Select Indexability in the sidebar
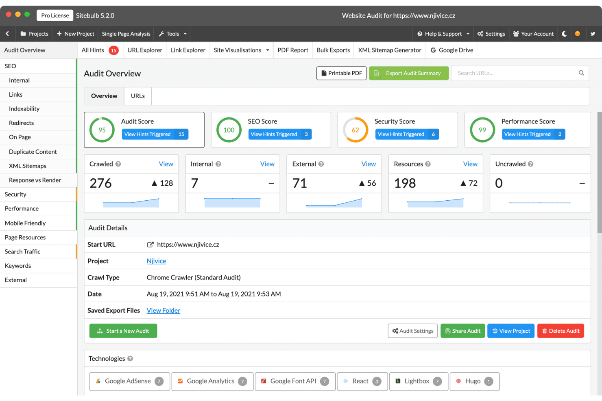The image size is (602, 401). coord(38,109)
